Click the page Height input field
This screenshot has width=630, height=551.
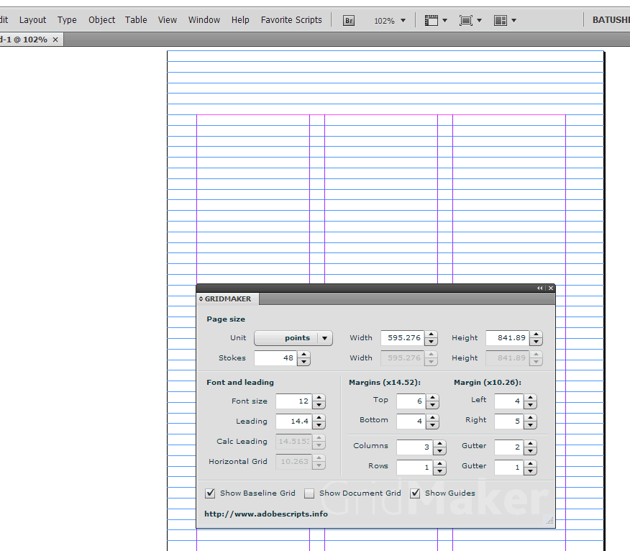click(508, 338)
